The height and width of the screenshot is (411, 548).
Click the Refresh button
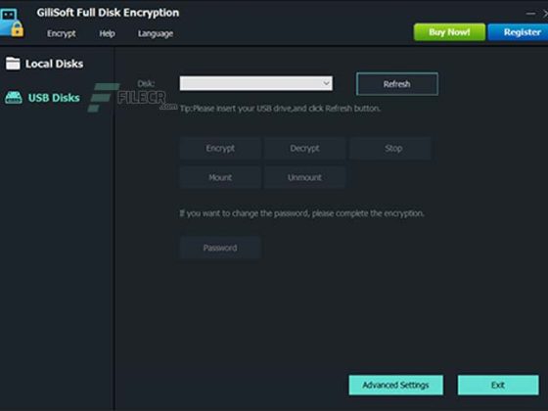397,84
